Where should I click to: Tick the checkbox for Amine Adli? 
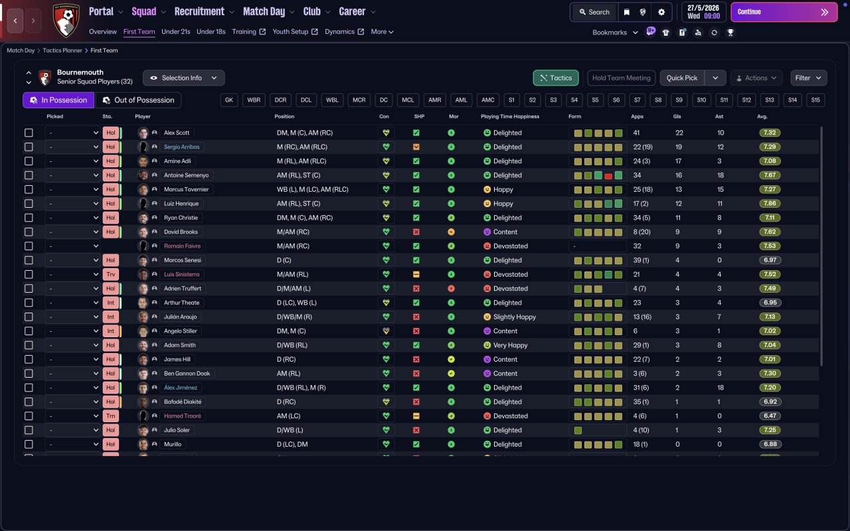point(29,161)
